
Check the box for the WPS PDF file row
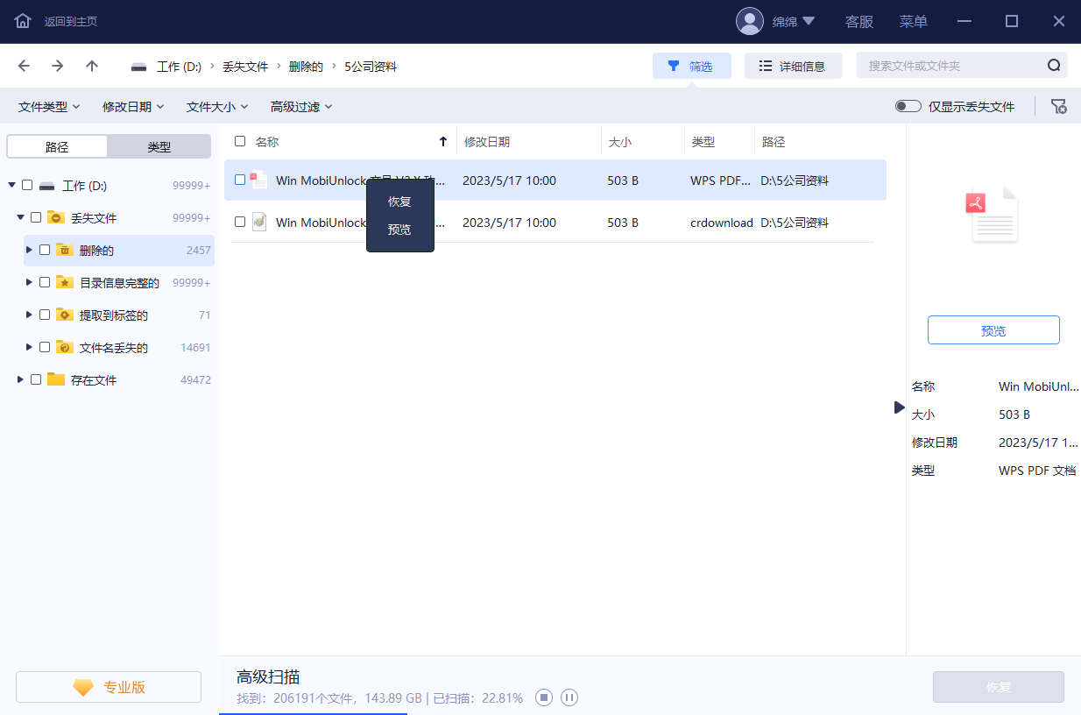point(240,180)
